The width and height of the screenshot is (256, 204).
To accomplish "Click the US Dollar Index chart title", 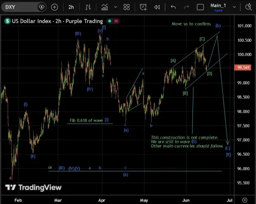I will [57, 21].
